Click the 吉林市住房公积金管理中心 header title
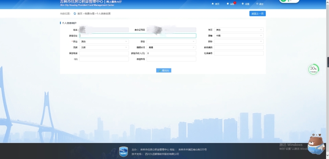The width and height of the screenshot is (329, 159). tap(81, 2)
